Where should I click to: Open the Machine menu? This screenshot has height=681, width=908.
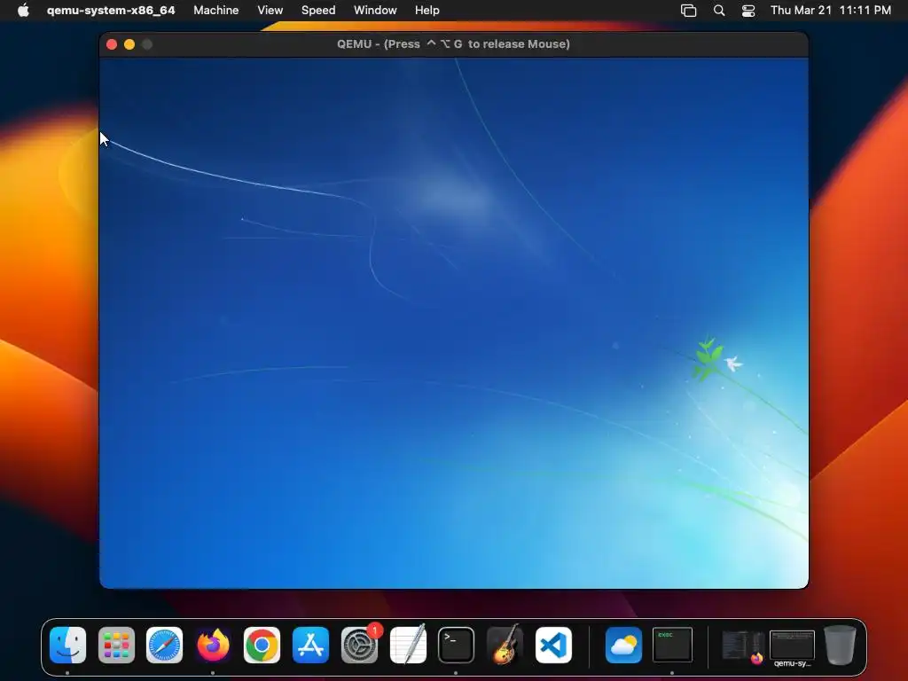pyautogui.click(x=216, y=10)
